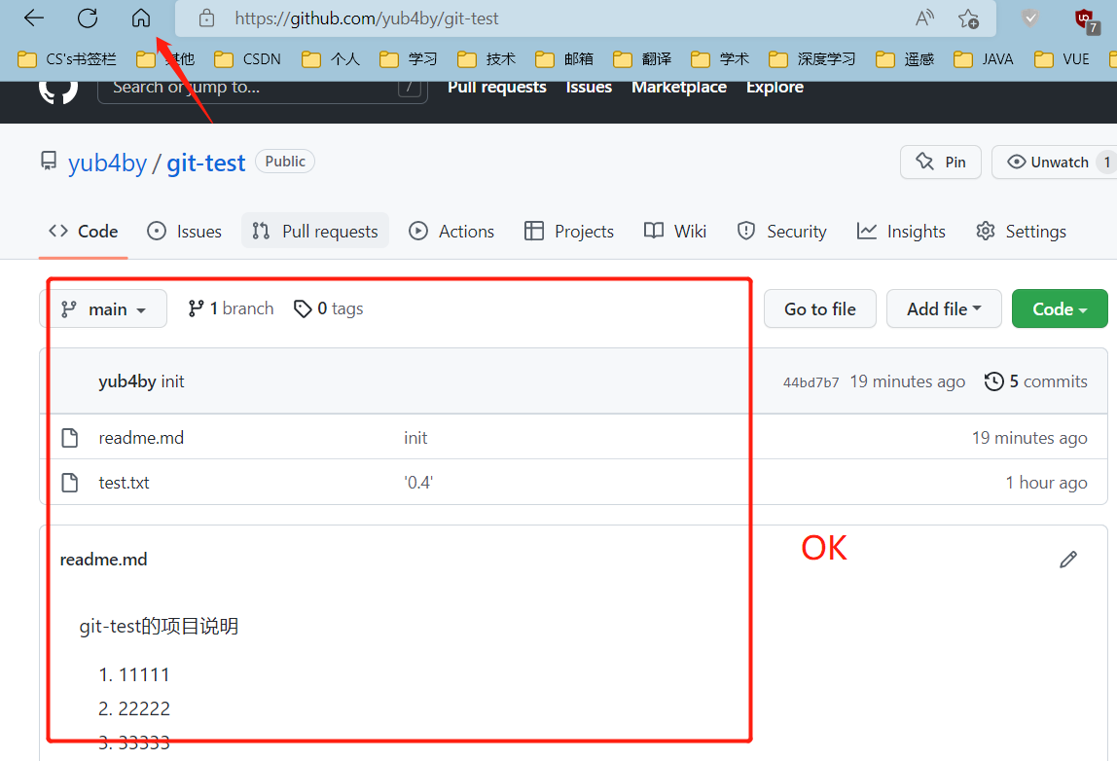Reload the page with the refresh icon
Image resolution: width=1117 pixels, height=761 pixels.
tap(88, 18)
